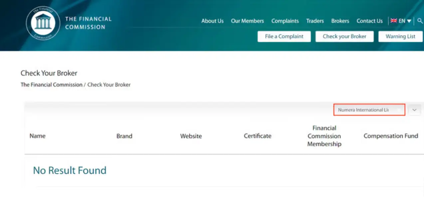This screenshot has height=197, width=424.
Task: Click the No Result Found message
Action: [70, 170]
